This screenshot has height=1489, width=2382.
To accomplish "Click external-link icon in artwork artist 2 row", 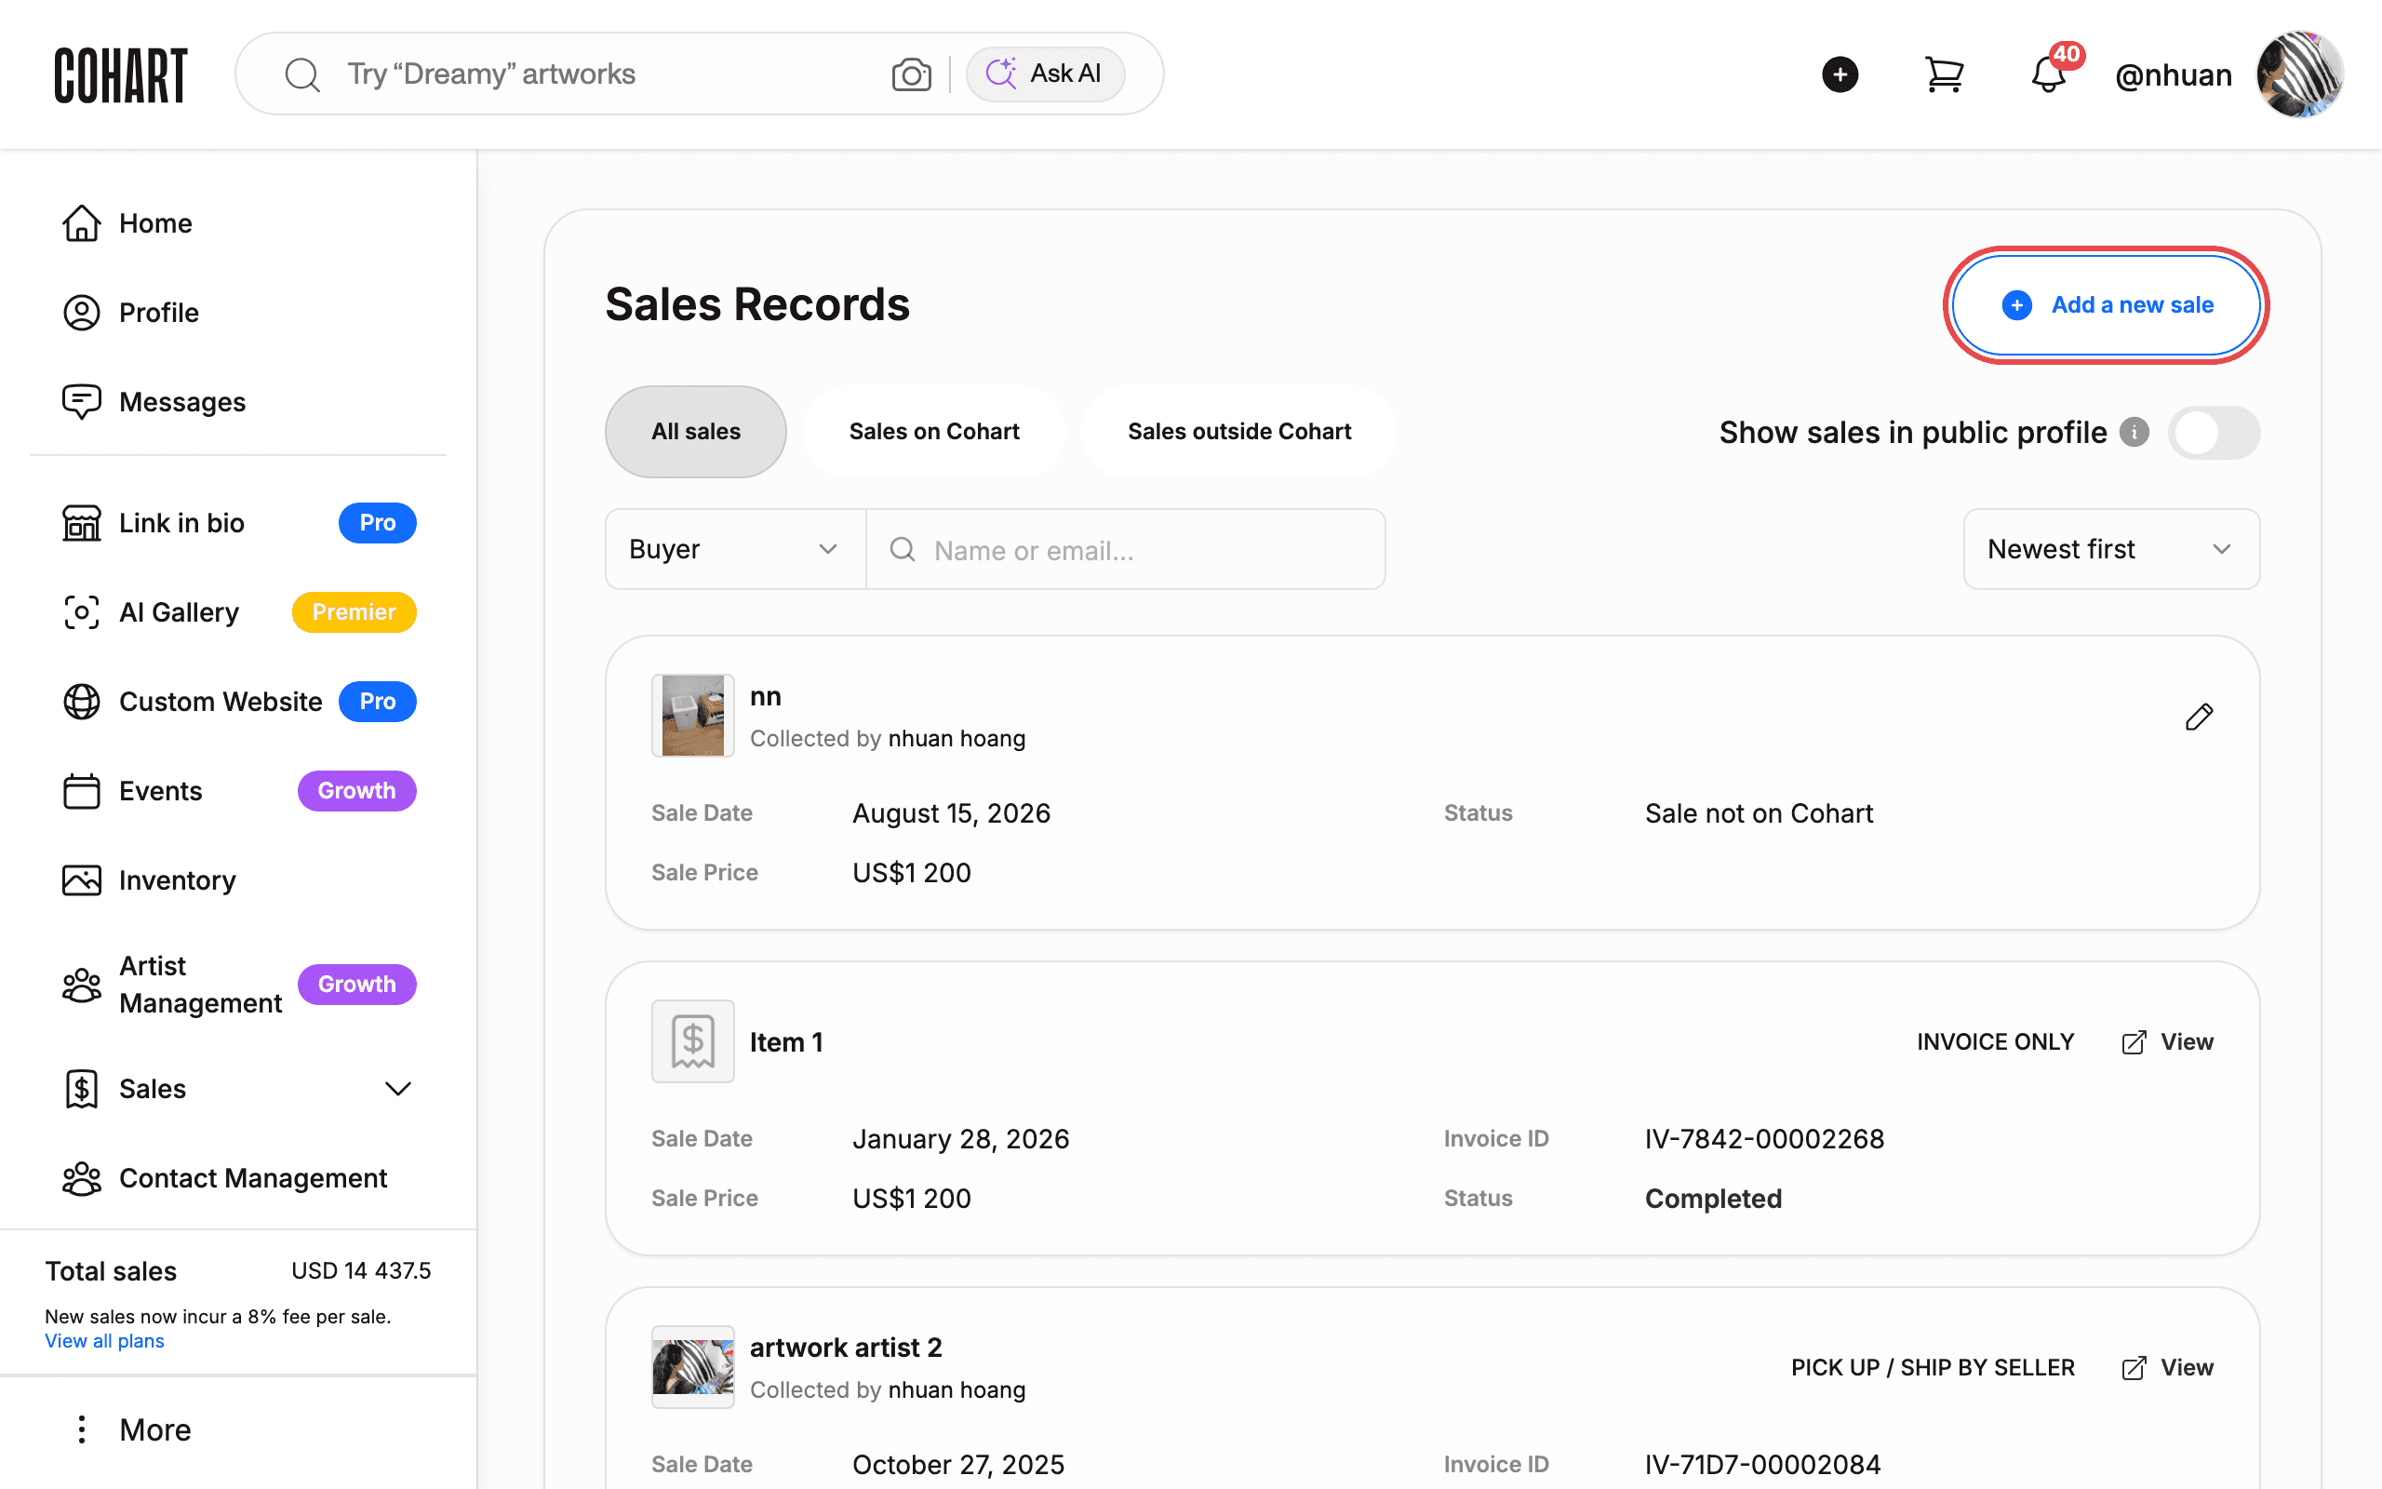I will [2134, 1369].
